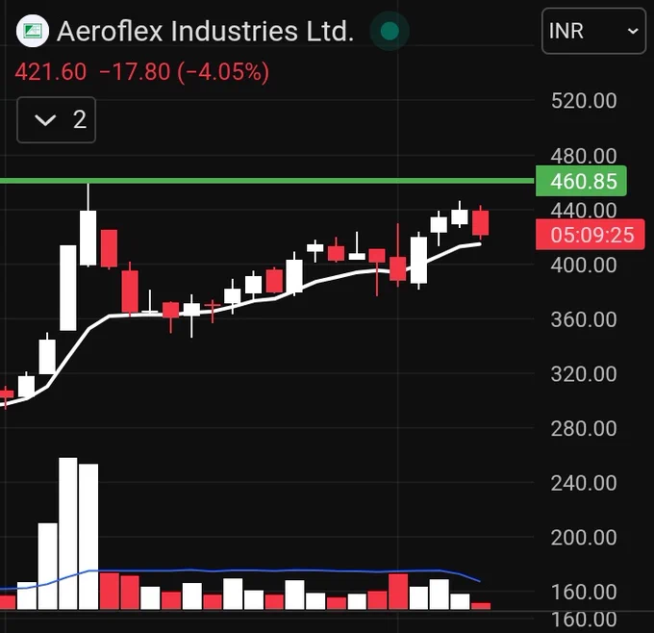The image size is (654, 633).
Task: Open the INR currency dropdown
Action: click(x=593, y=32)
